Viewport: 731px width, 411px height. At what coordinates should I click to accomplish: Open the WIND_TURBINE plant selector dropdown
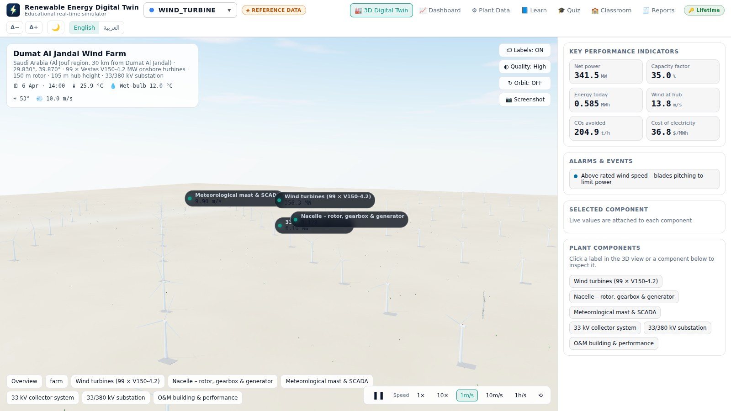[190, 10]
